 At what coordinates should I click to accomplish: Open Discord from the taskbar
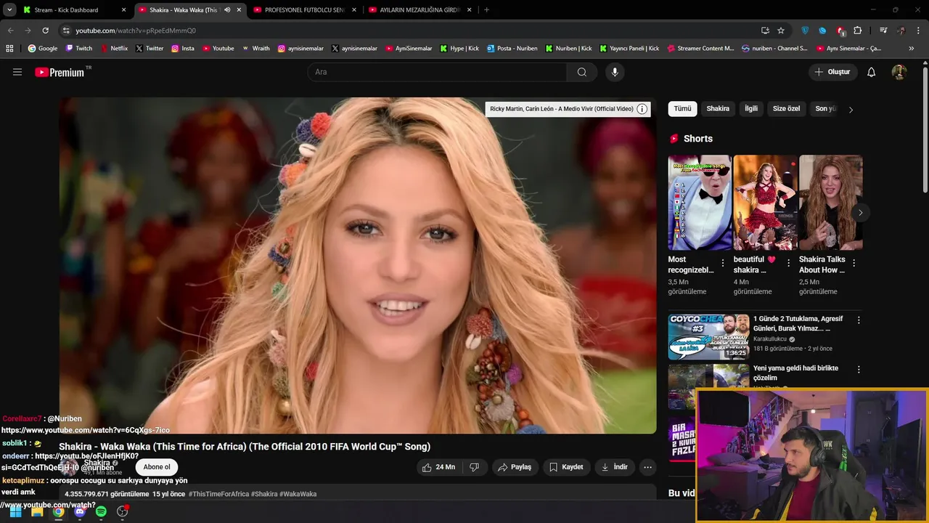point(80,511)
